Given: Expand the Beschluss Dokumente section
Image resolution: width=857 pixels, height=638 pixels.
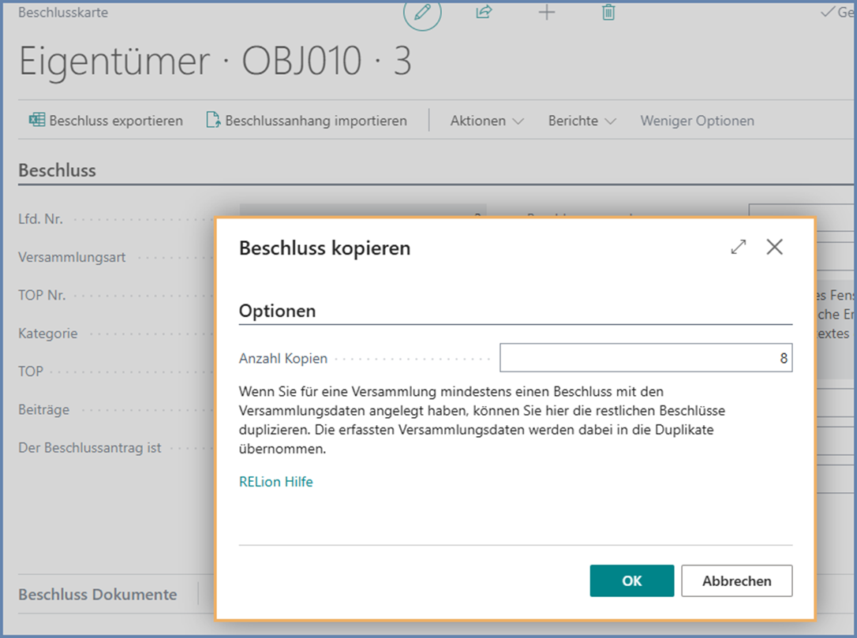Looking at the screenshot, I should tap(97, 595).
